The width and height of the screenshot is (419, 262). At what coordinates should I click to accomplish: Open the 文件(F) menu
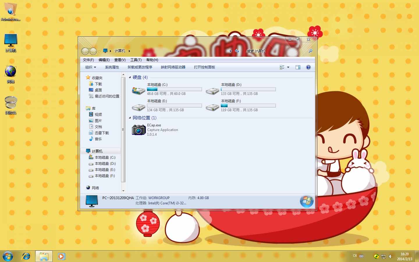coord(88,60)
